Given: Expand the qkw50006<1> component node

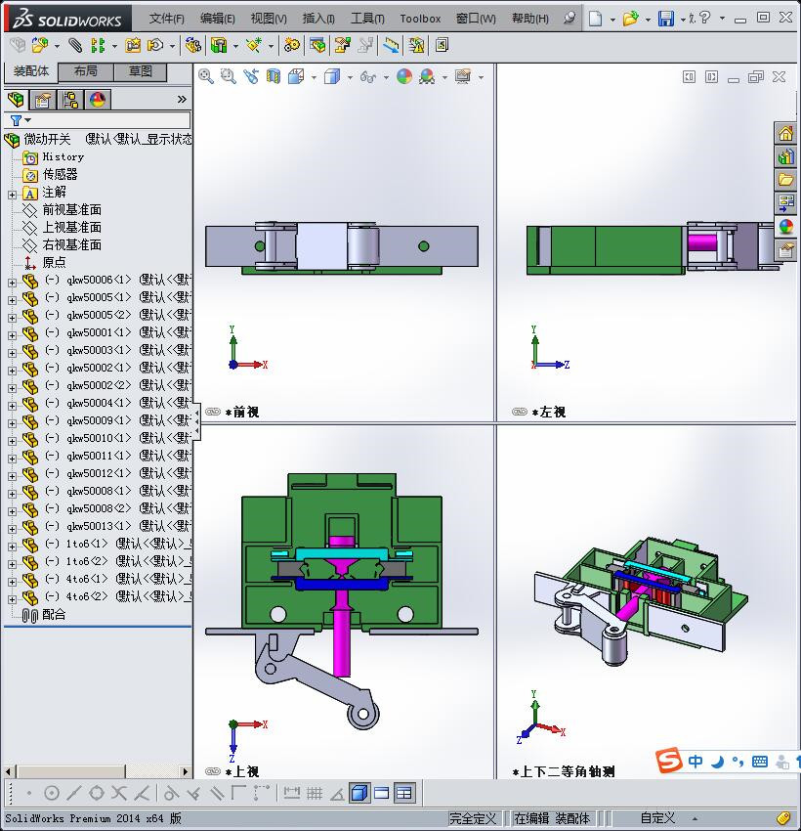Looking at the screenshot, I should [12, 283].
